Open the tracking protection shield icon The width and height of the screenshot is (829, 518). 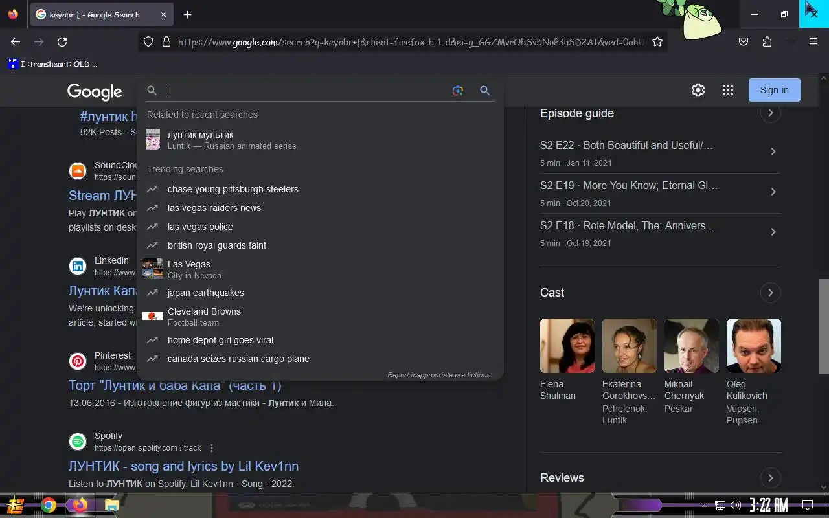coord(148,41)
